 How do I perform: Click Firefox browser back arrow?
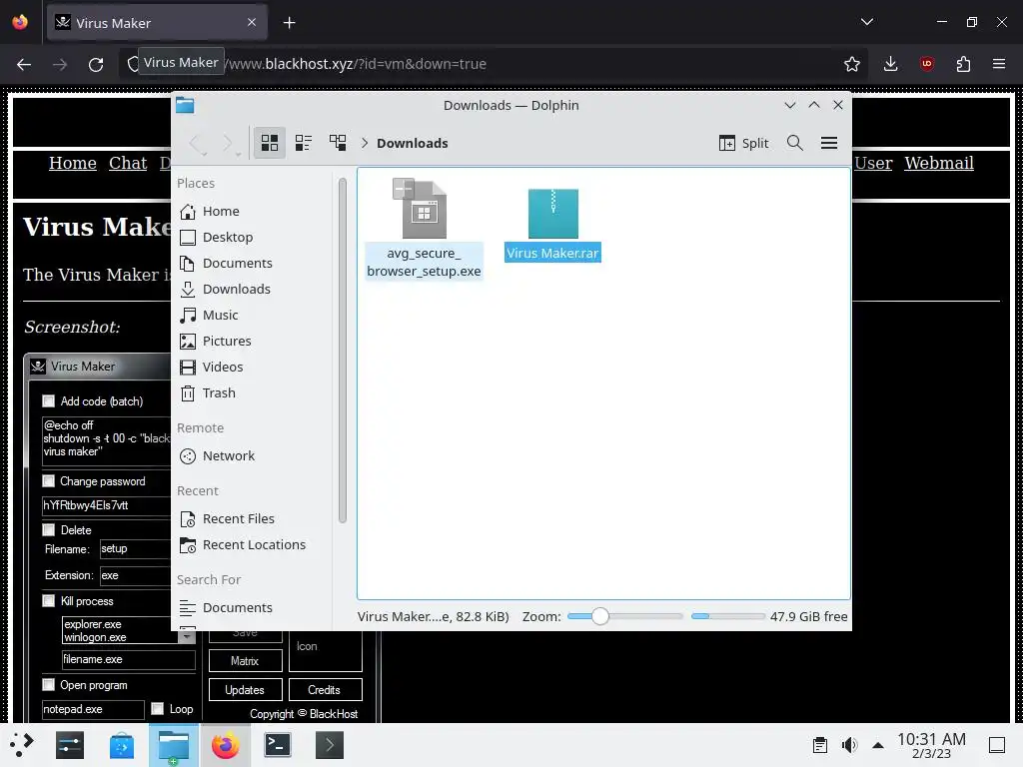24,64
